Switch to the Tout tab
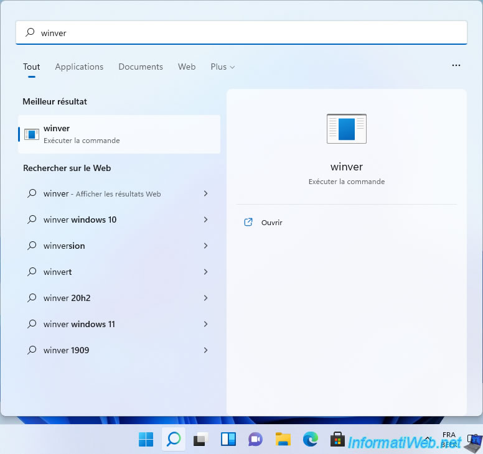This screenshot has width=483, height=454. (x=31, y=67)
